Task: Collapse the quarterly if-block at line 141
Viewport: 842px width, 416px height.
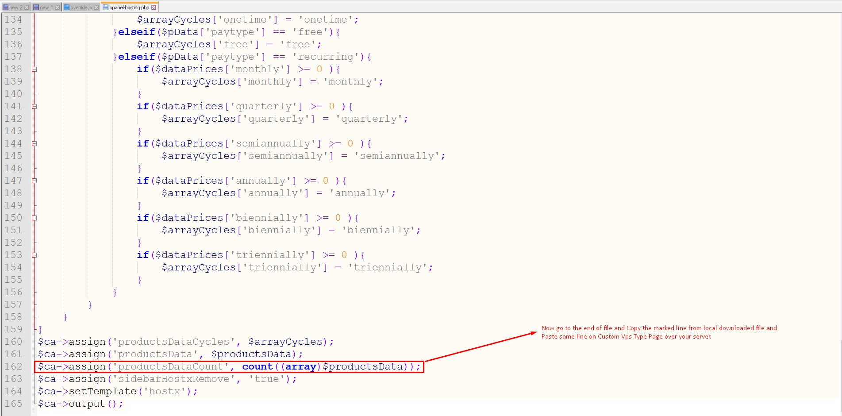Action: (34, 107)
